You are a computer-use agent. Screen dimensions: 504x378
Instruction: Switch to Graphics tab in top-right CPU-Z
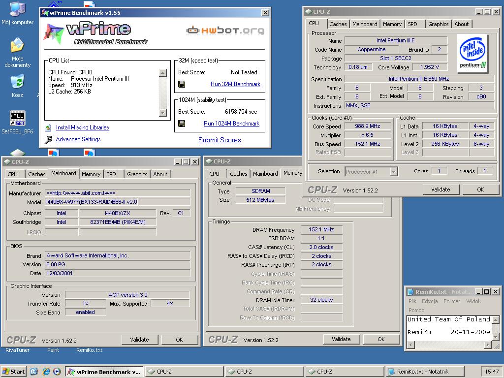point(438,24)
